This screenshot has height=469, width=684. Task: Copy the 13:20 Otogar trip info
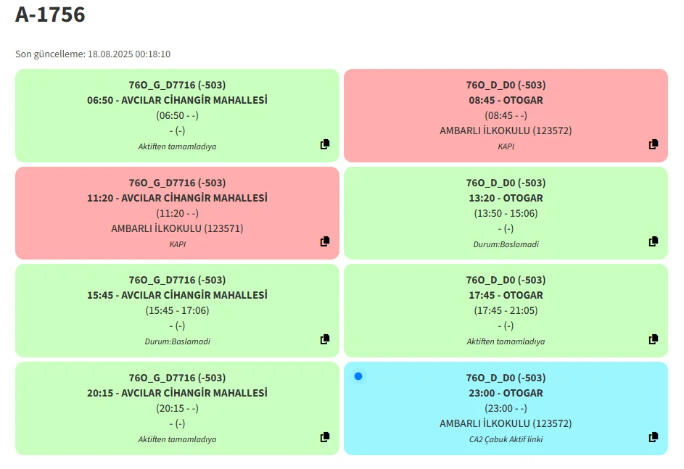tap(654, 241)
